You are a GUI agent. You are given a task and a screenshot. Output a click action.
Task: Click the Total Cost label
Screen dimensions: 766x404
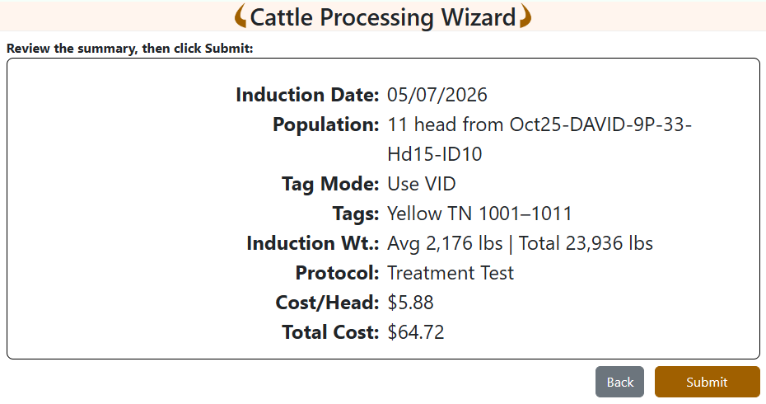330,332
